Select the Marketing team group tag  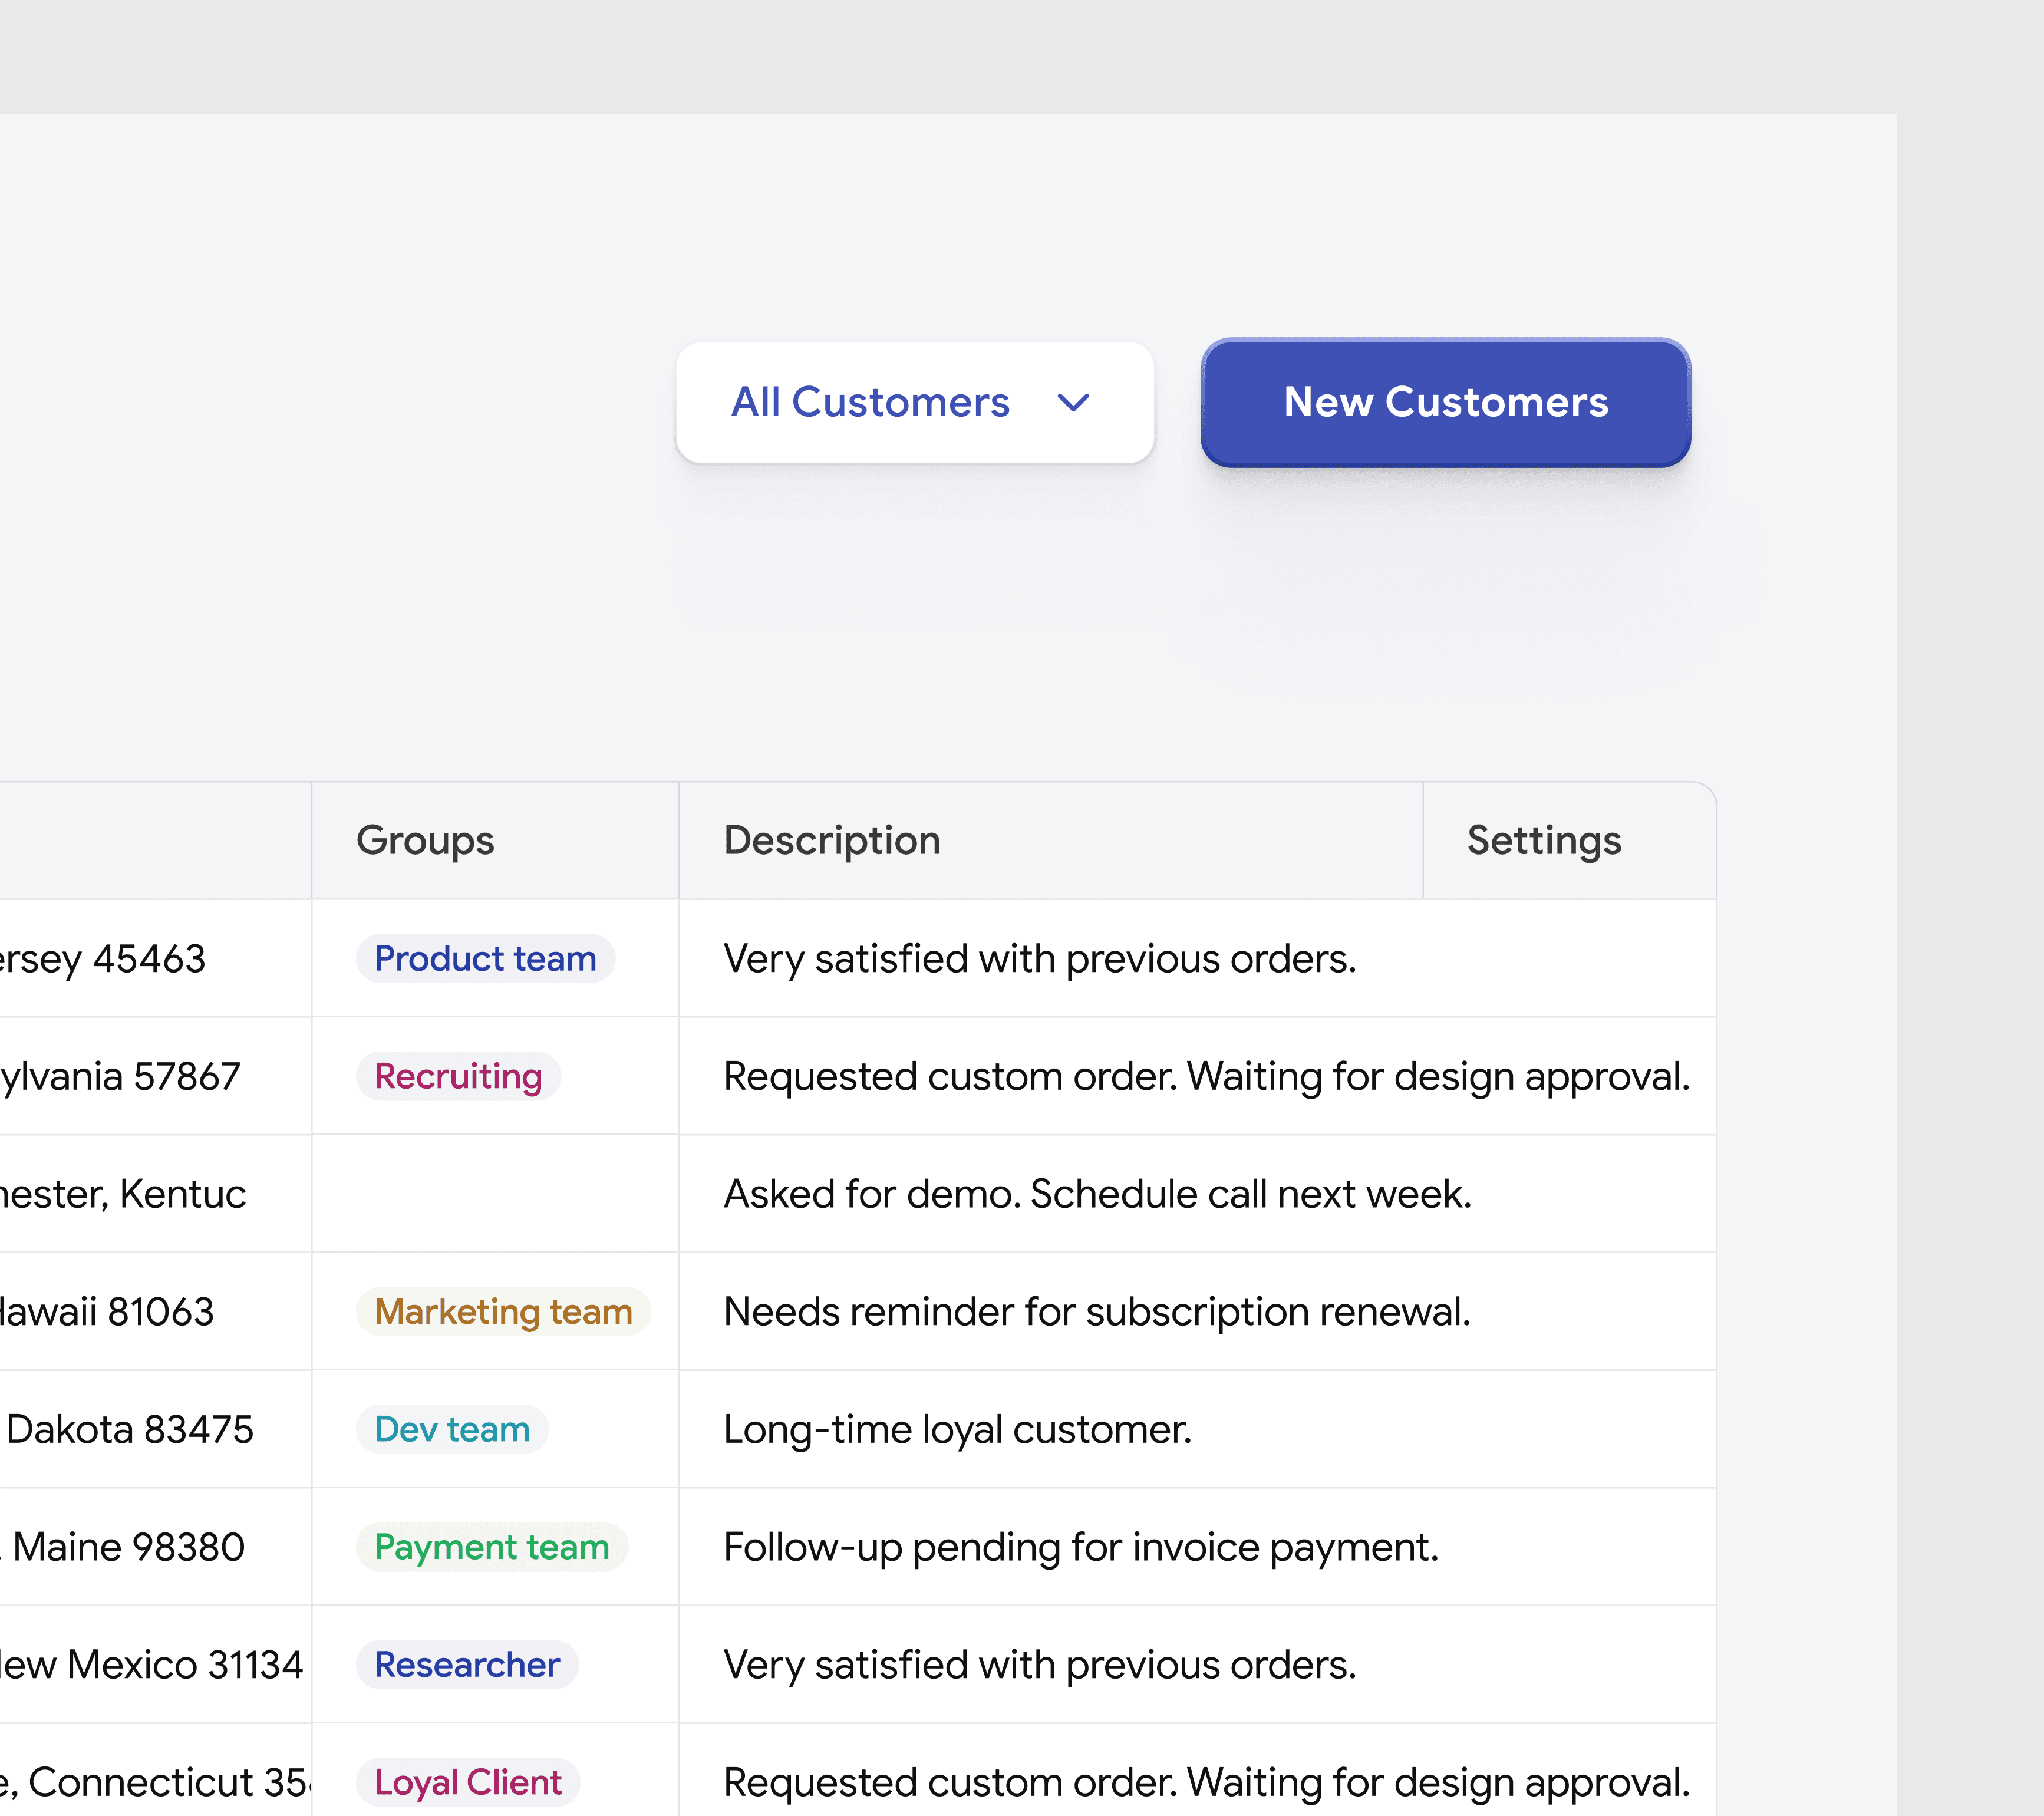[x=503, y=1312]
